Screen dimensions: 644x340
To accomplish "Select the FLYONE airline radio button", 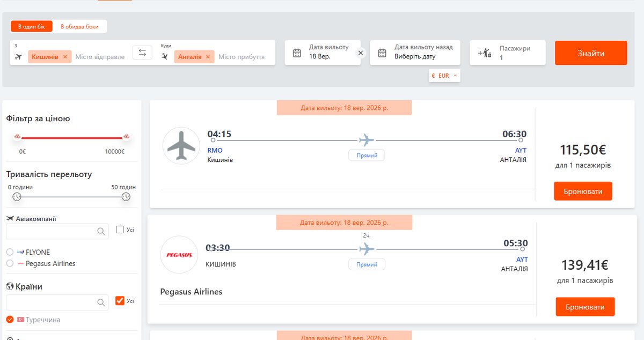I will [x=10, y=252].
